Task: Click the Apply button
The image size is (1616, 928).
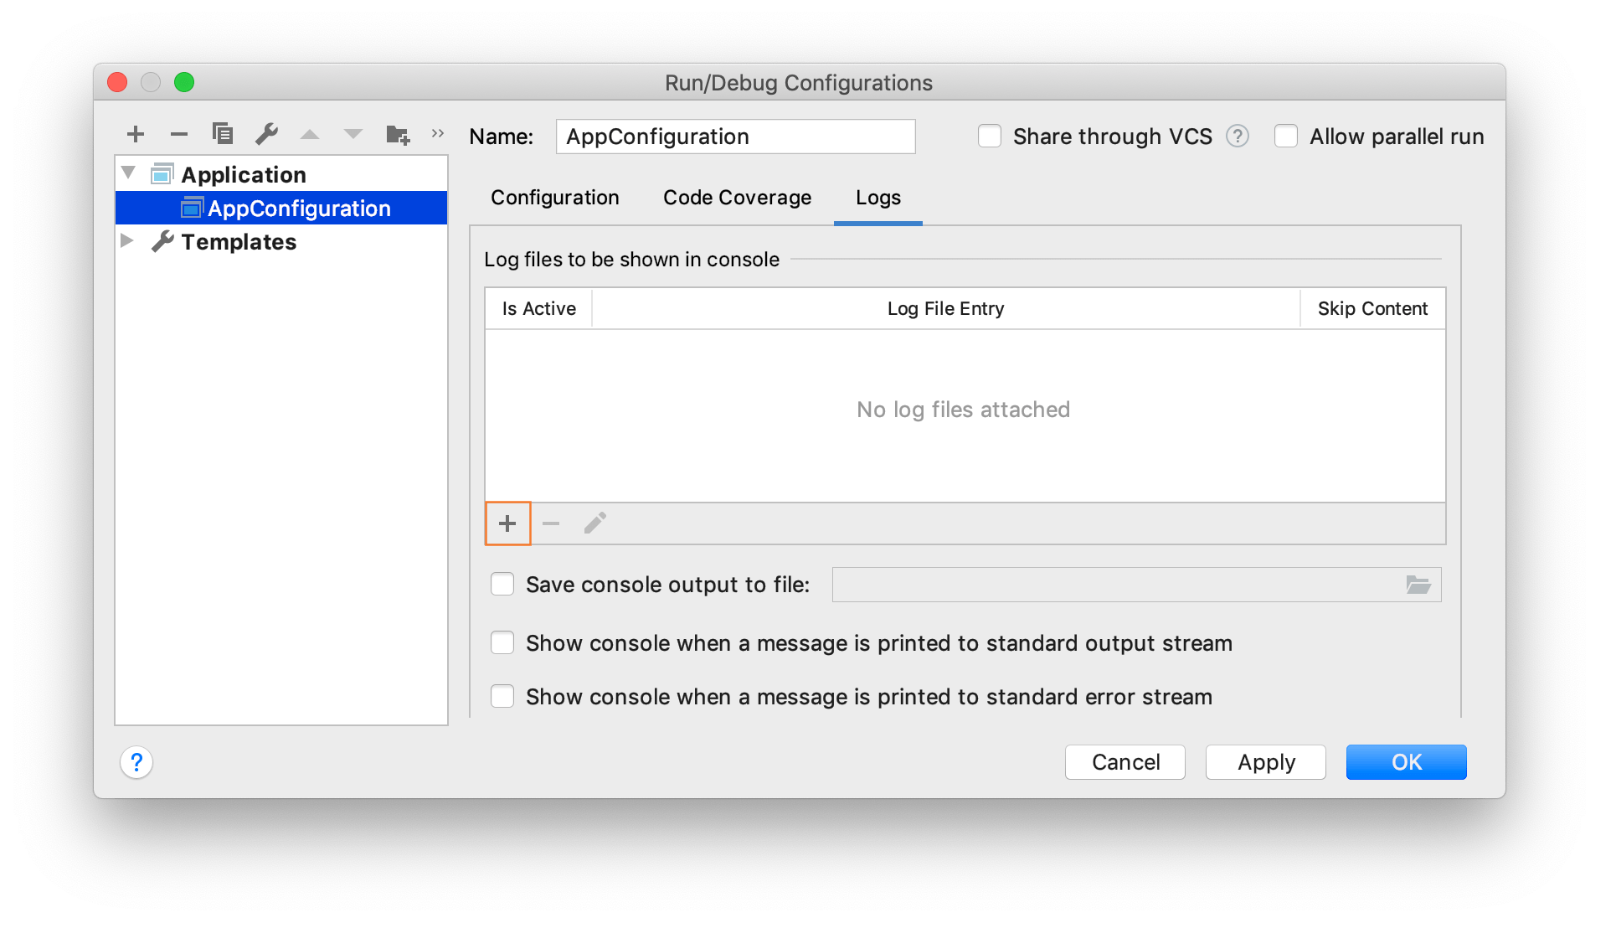Action: click(1266, 762)
